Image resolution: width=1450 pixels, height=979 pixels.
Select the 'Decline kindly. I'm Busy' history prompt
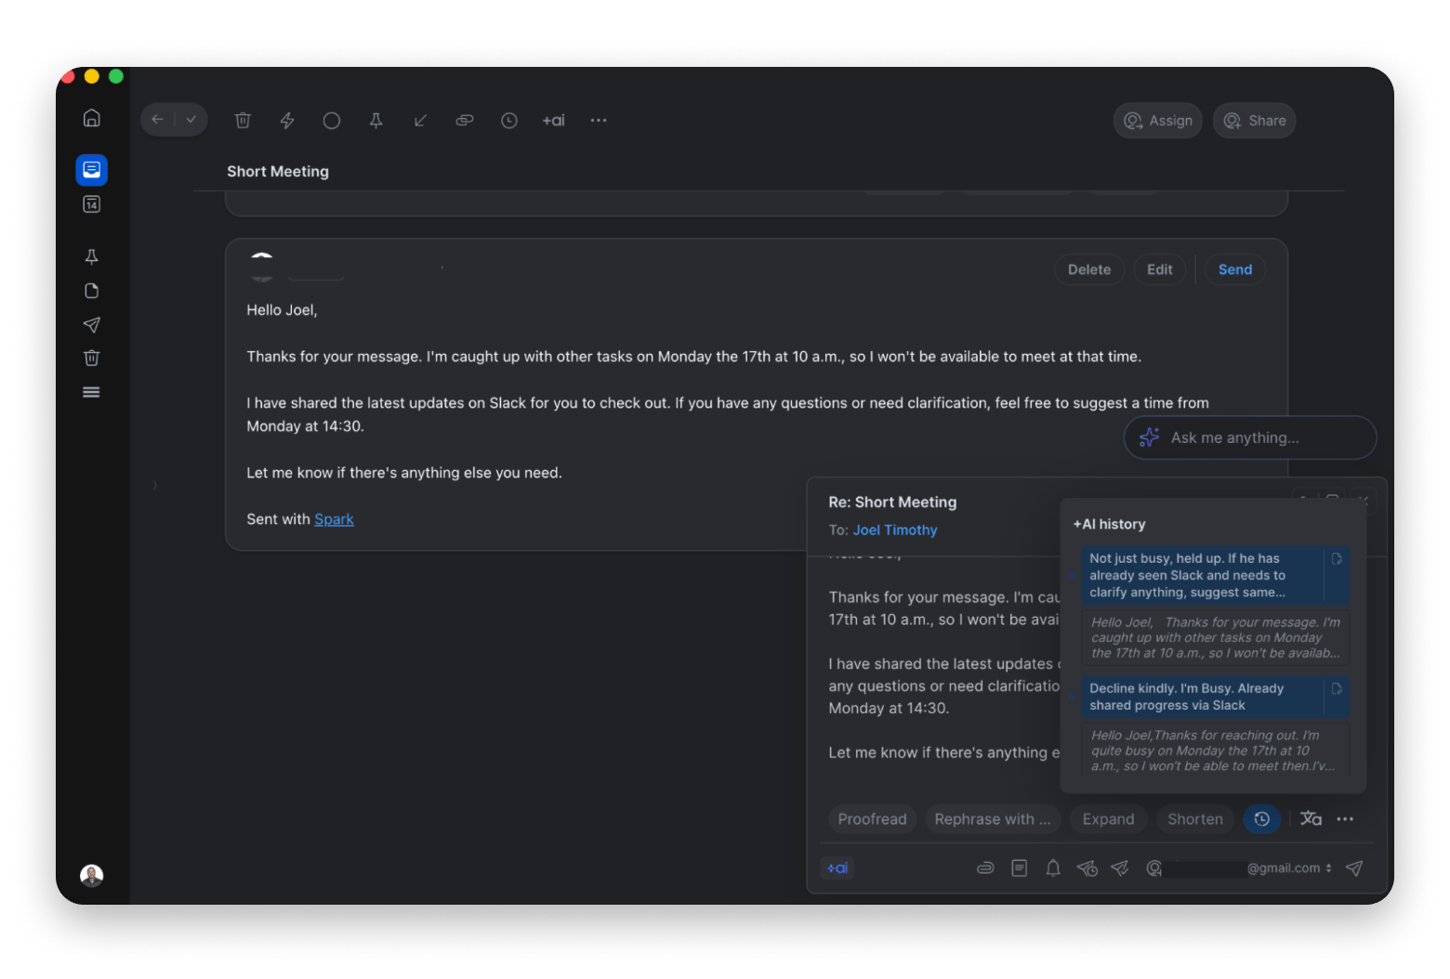[1215, 697]
